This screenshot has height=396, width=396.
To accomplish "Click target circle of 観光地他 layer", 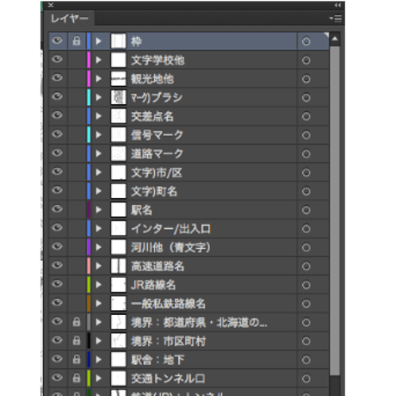I will [306, 79].
